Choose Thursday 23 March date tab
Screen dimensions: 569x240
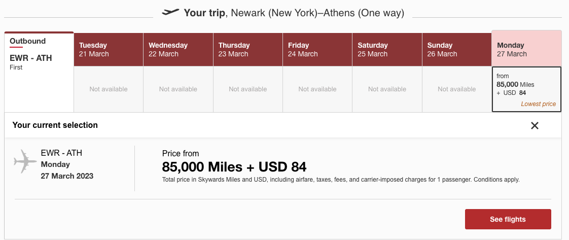[247, 50]
